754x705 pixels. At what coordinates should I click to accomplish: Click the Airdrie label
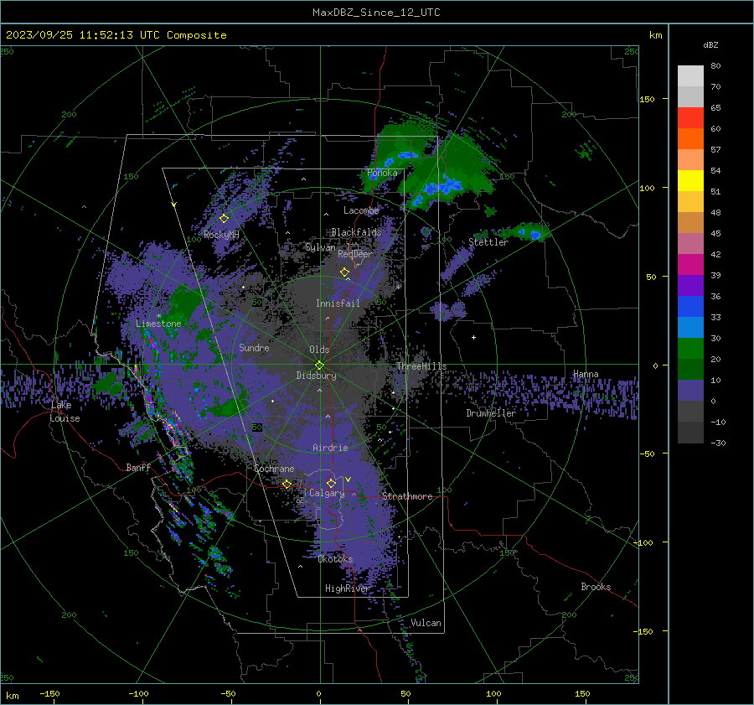pos(330,448)
